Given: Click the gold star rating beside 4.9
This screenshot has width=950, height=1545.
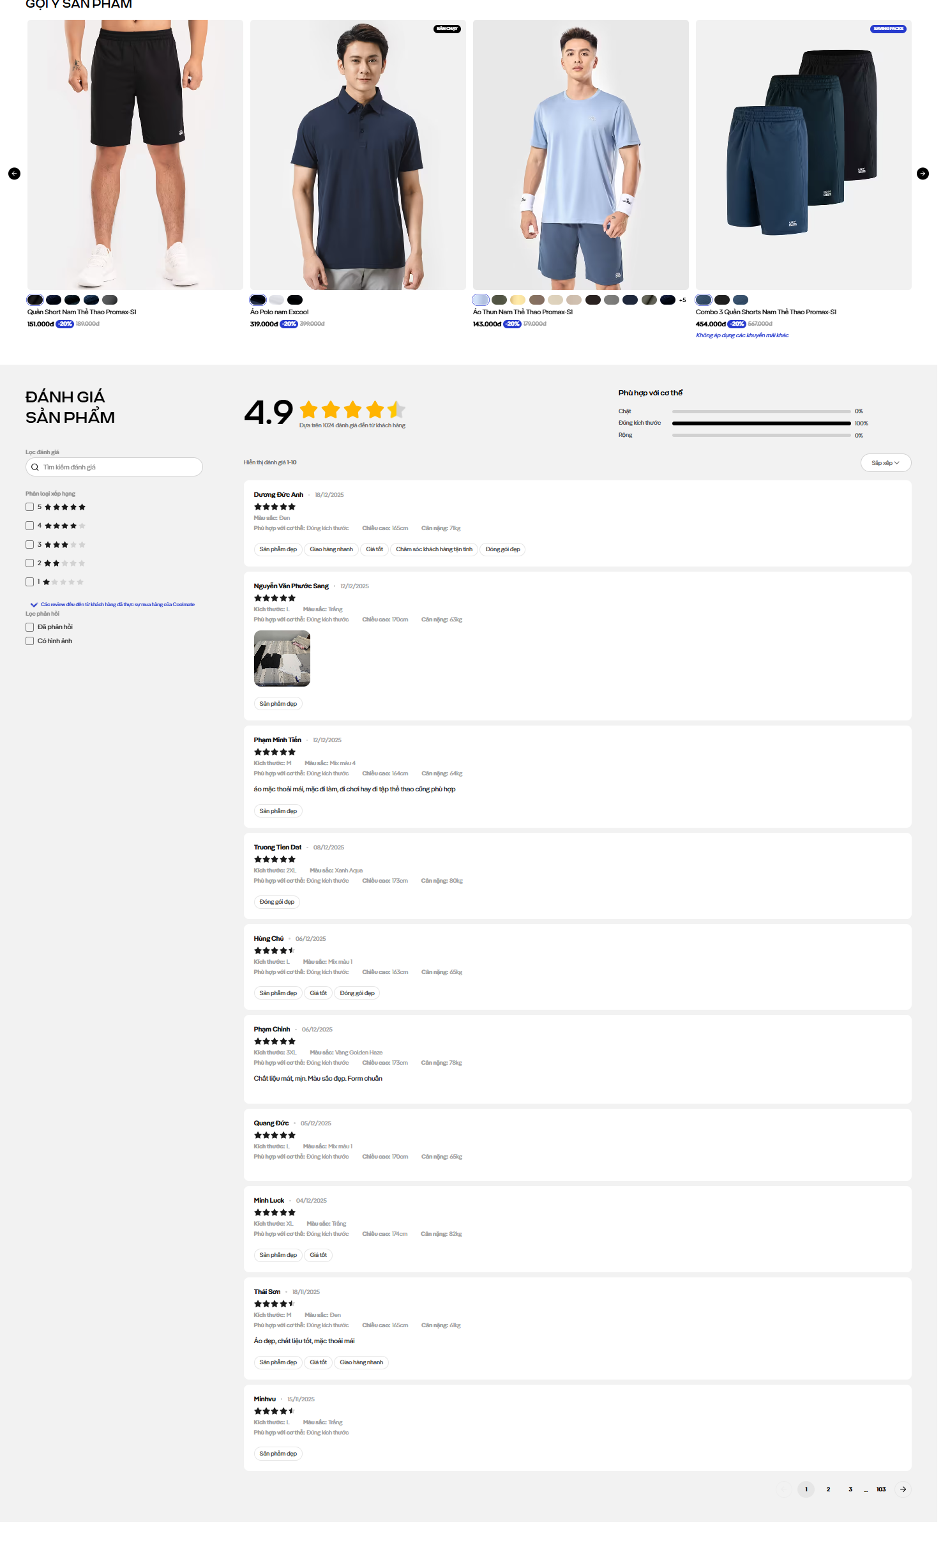Looking at the screenshot, I should point(352,409).
